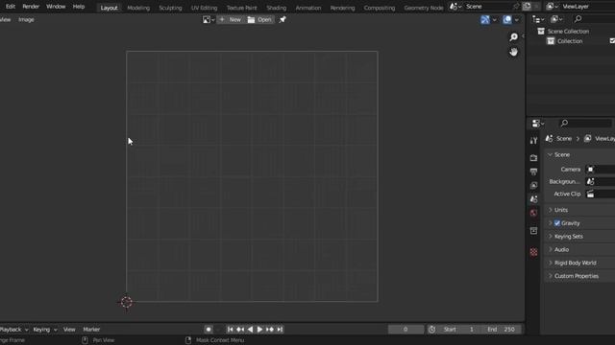Toggle the overlays button
Image resolution: width=615 pixels, height=345 pixels.
[507, 19]
